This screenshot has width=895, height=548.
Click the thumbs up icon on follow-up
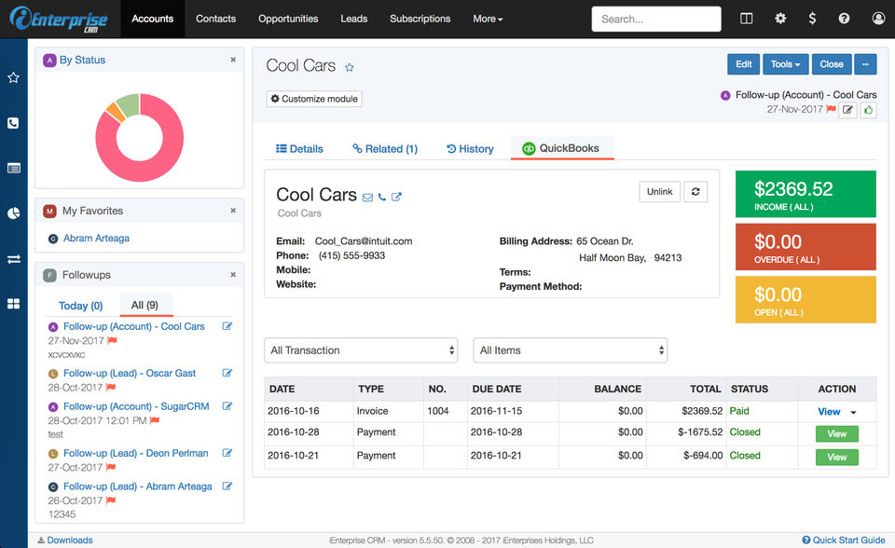point(869,110)
